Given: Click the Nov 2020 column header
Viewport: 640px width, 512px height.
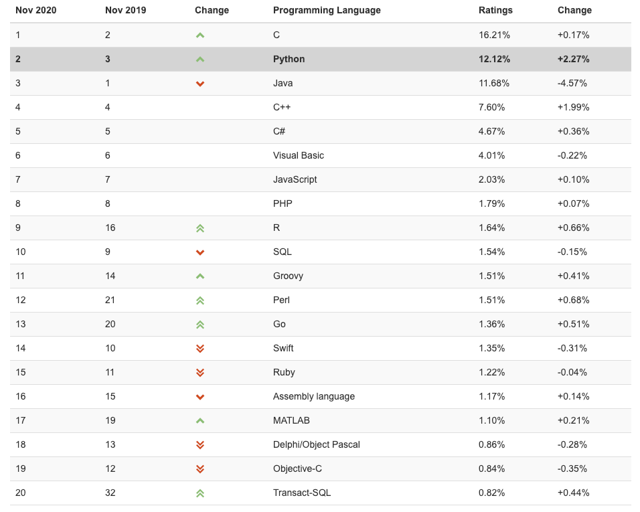Looking at the screenshot, I should click(x=36, y=10).
